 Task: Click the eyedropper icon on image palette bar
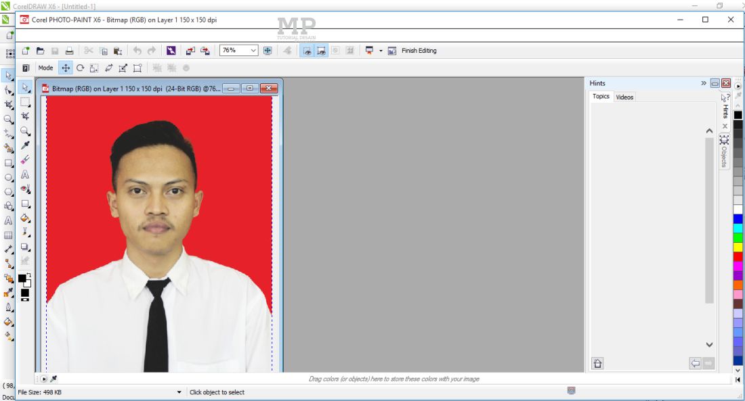click(x=54, y=379)
